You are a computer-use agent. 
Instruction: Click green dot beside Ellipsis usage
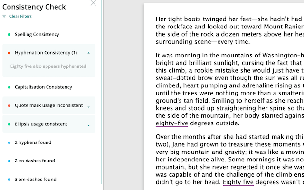pos(9,124)
